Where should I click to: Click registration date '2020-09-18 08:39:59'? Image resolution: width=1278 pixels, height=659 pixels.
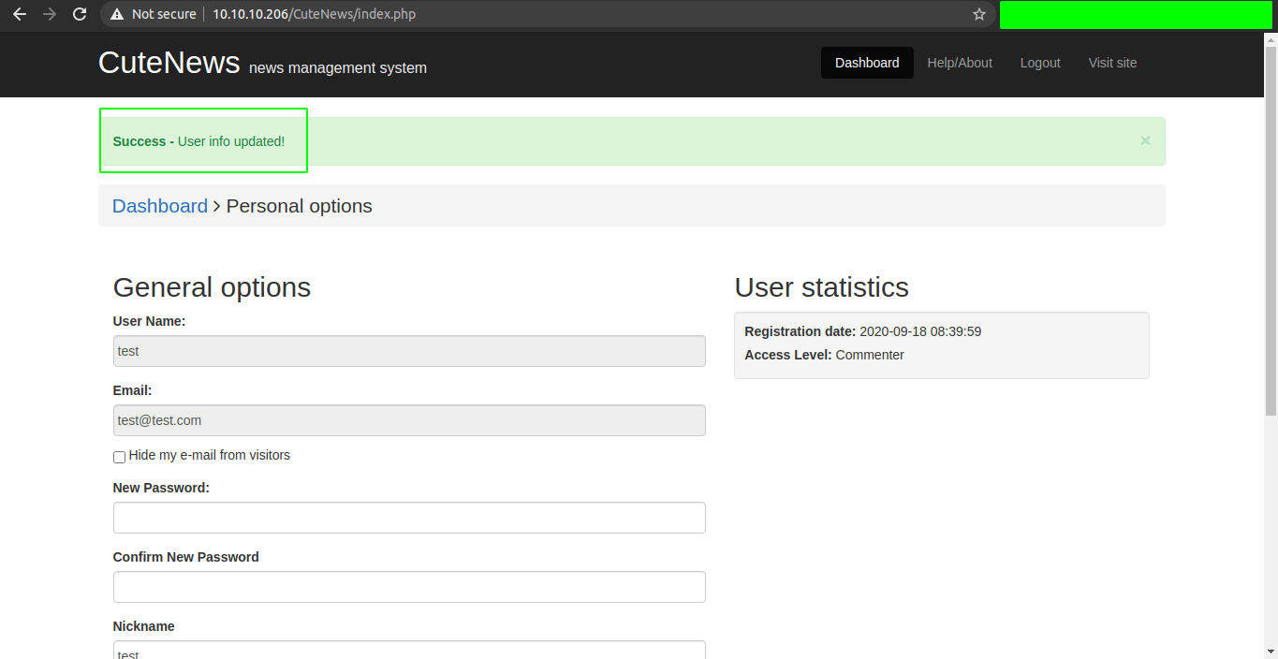click(x=920, y=331)
